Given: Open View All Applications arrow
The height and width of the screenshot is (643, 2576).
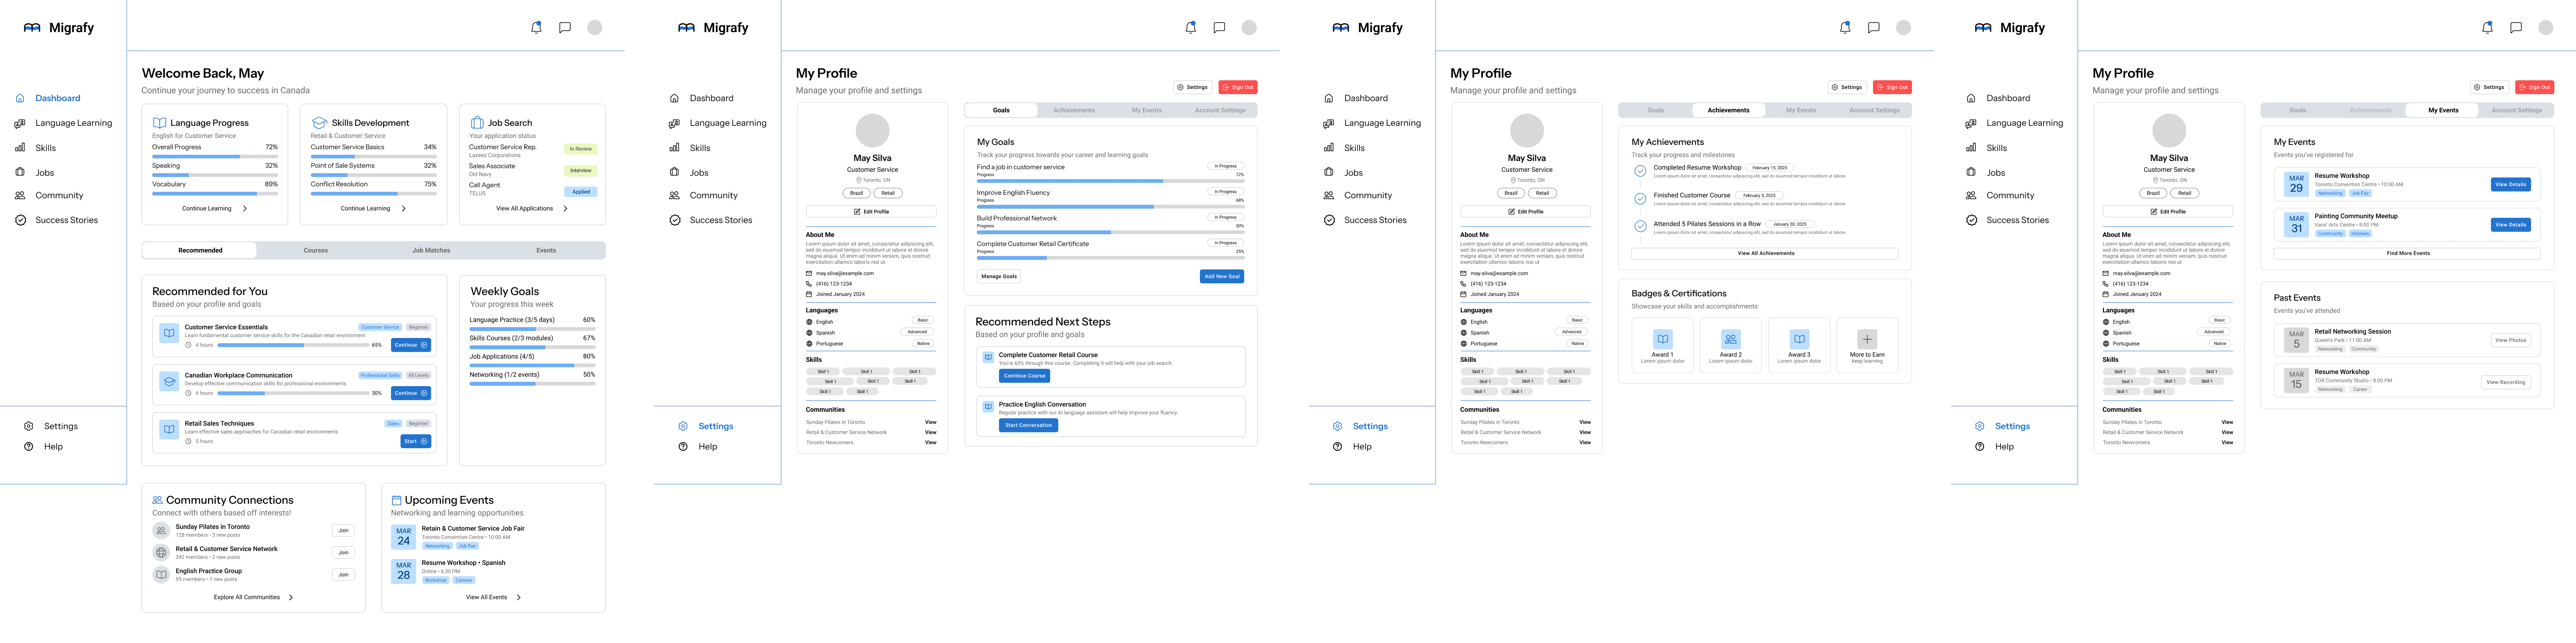Looking at the screenshot, I should tap(566, 209).
